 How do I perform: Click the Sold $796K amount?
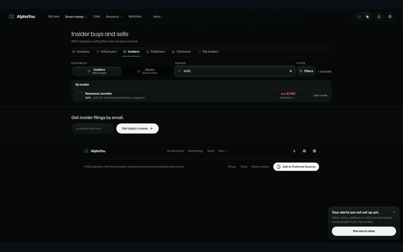coord(288,94)
